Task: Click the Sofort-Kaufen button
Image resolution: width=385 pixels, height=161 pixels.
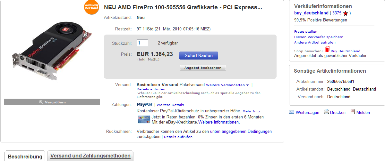Action: pos(199,55)
